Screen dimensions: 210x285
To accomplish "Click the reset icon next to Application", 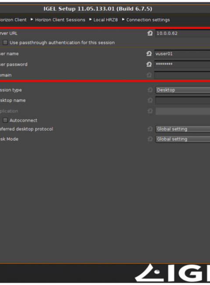I will tap(150, 111).
